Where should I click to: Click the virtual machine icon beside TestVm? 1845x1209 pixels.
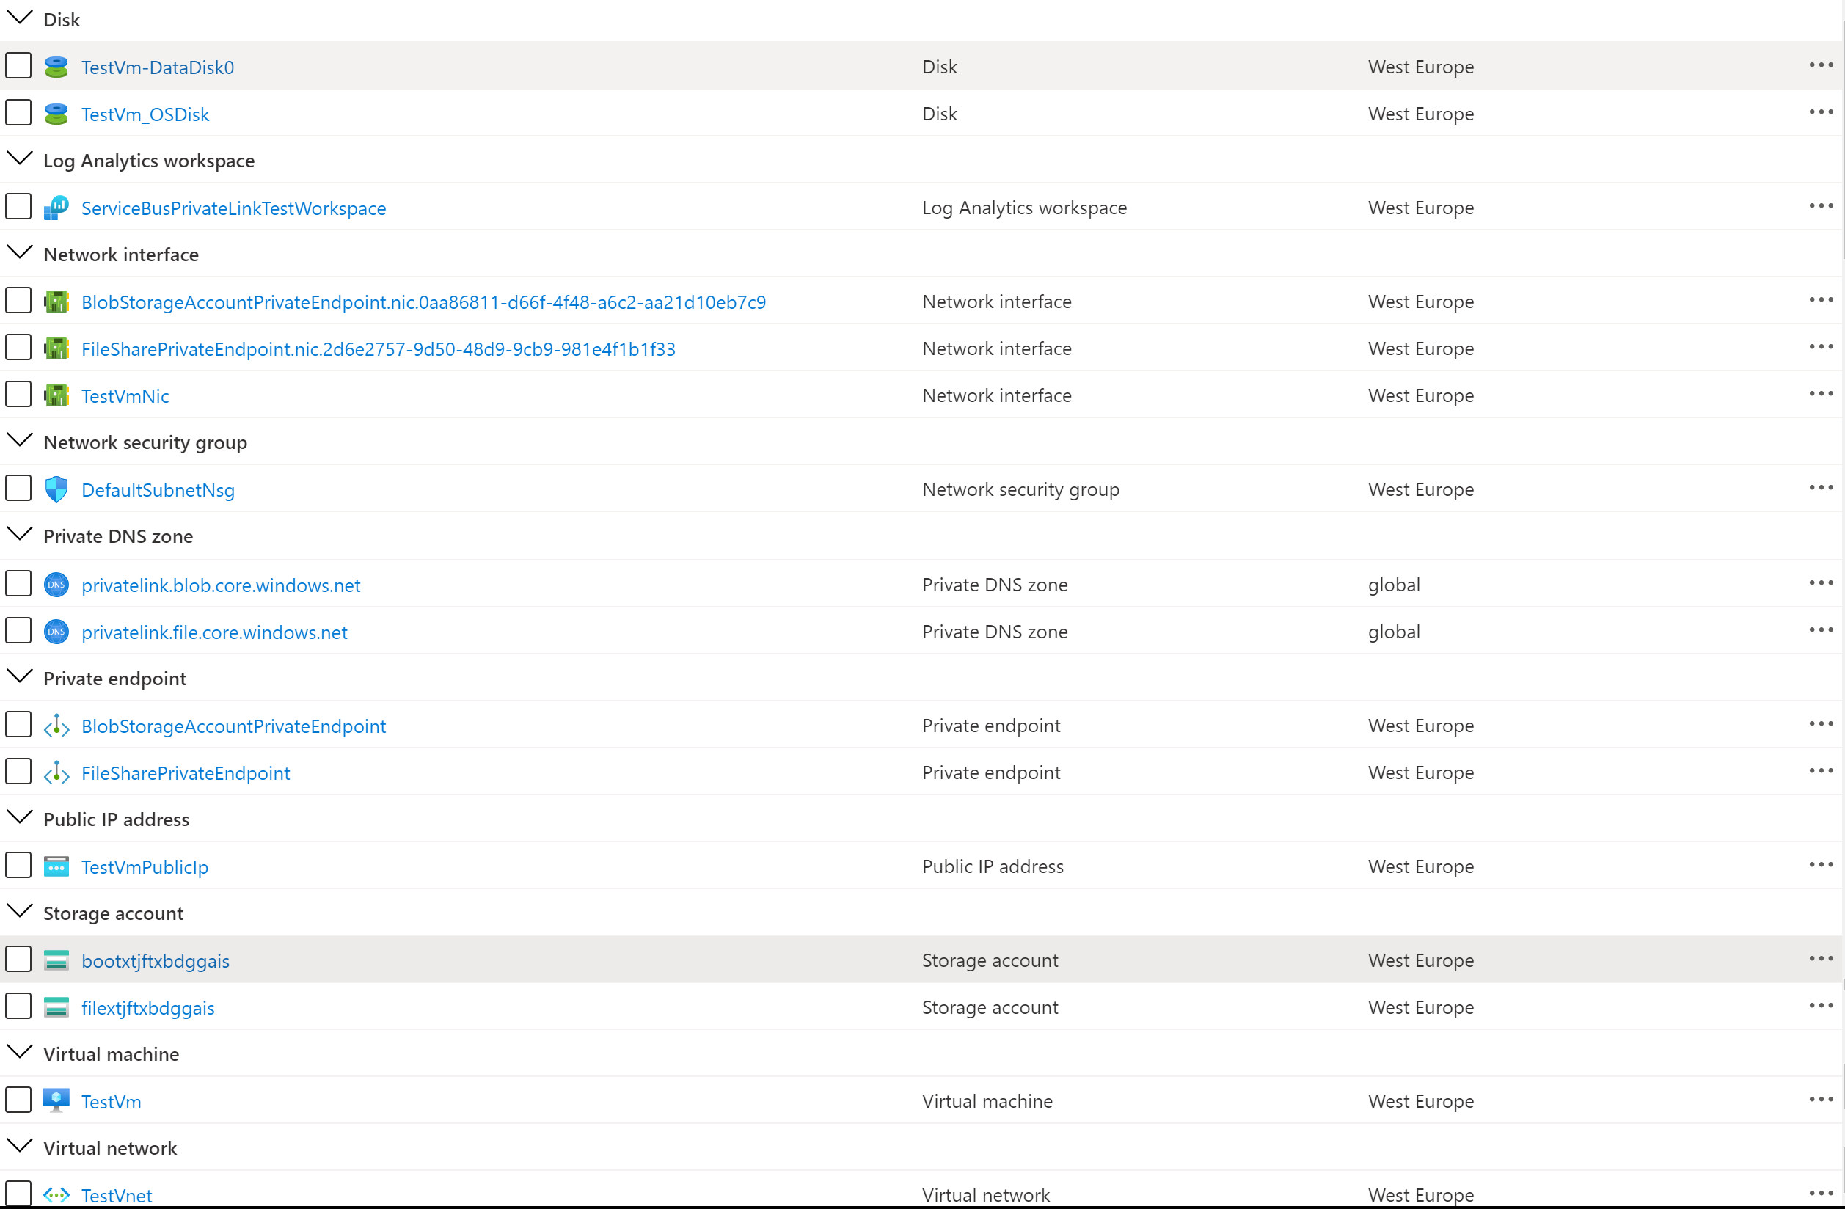tap(56, 1101)
